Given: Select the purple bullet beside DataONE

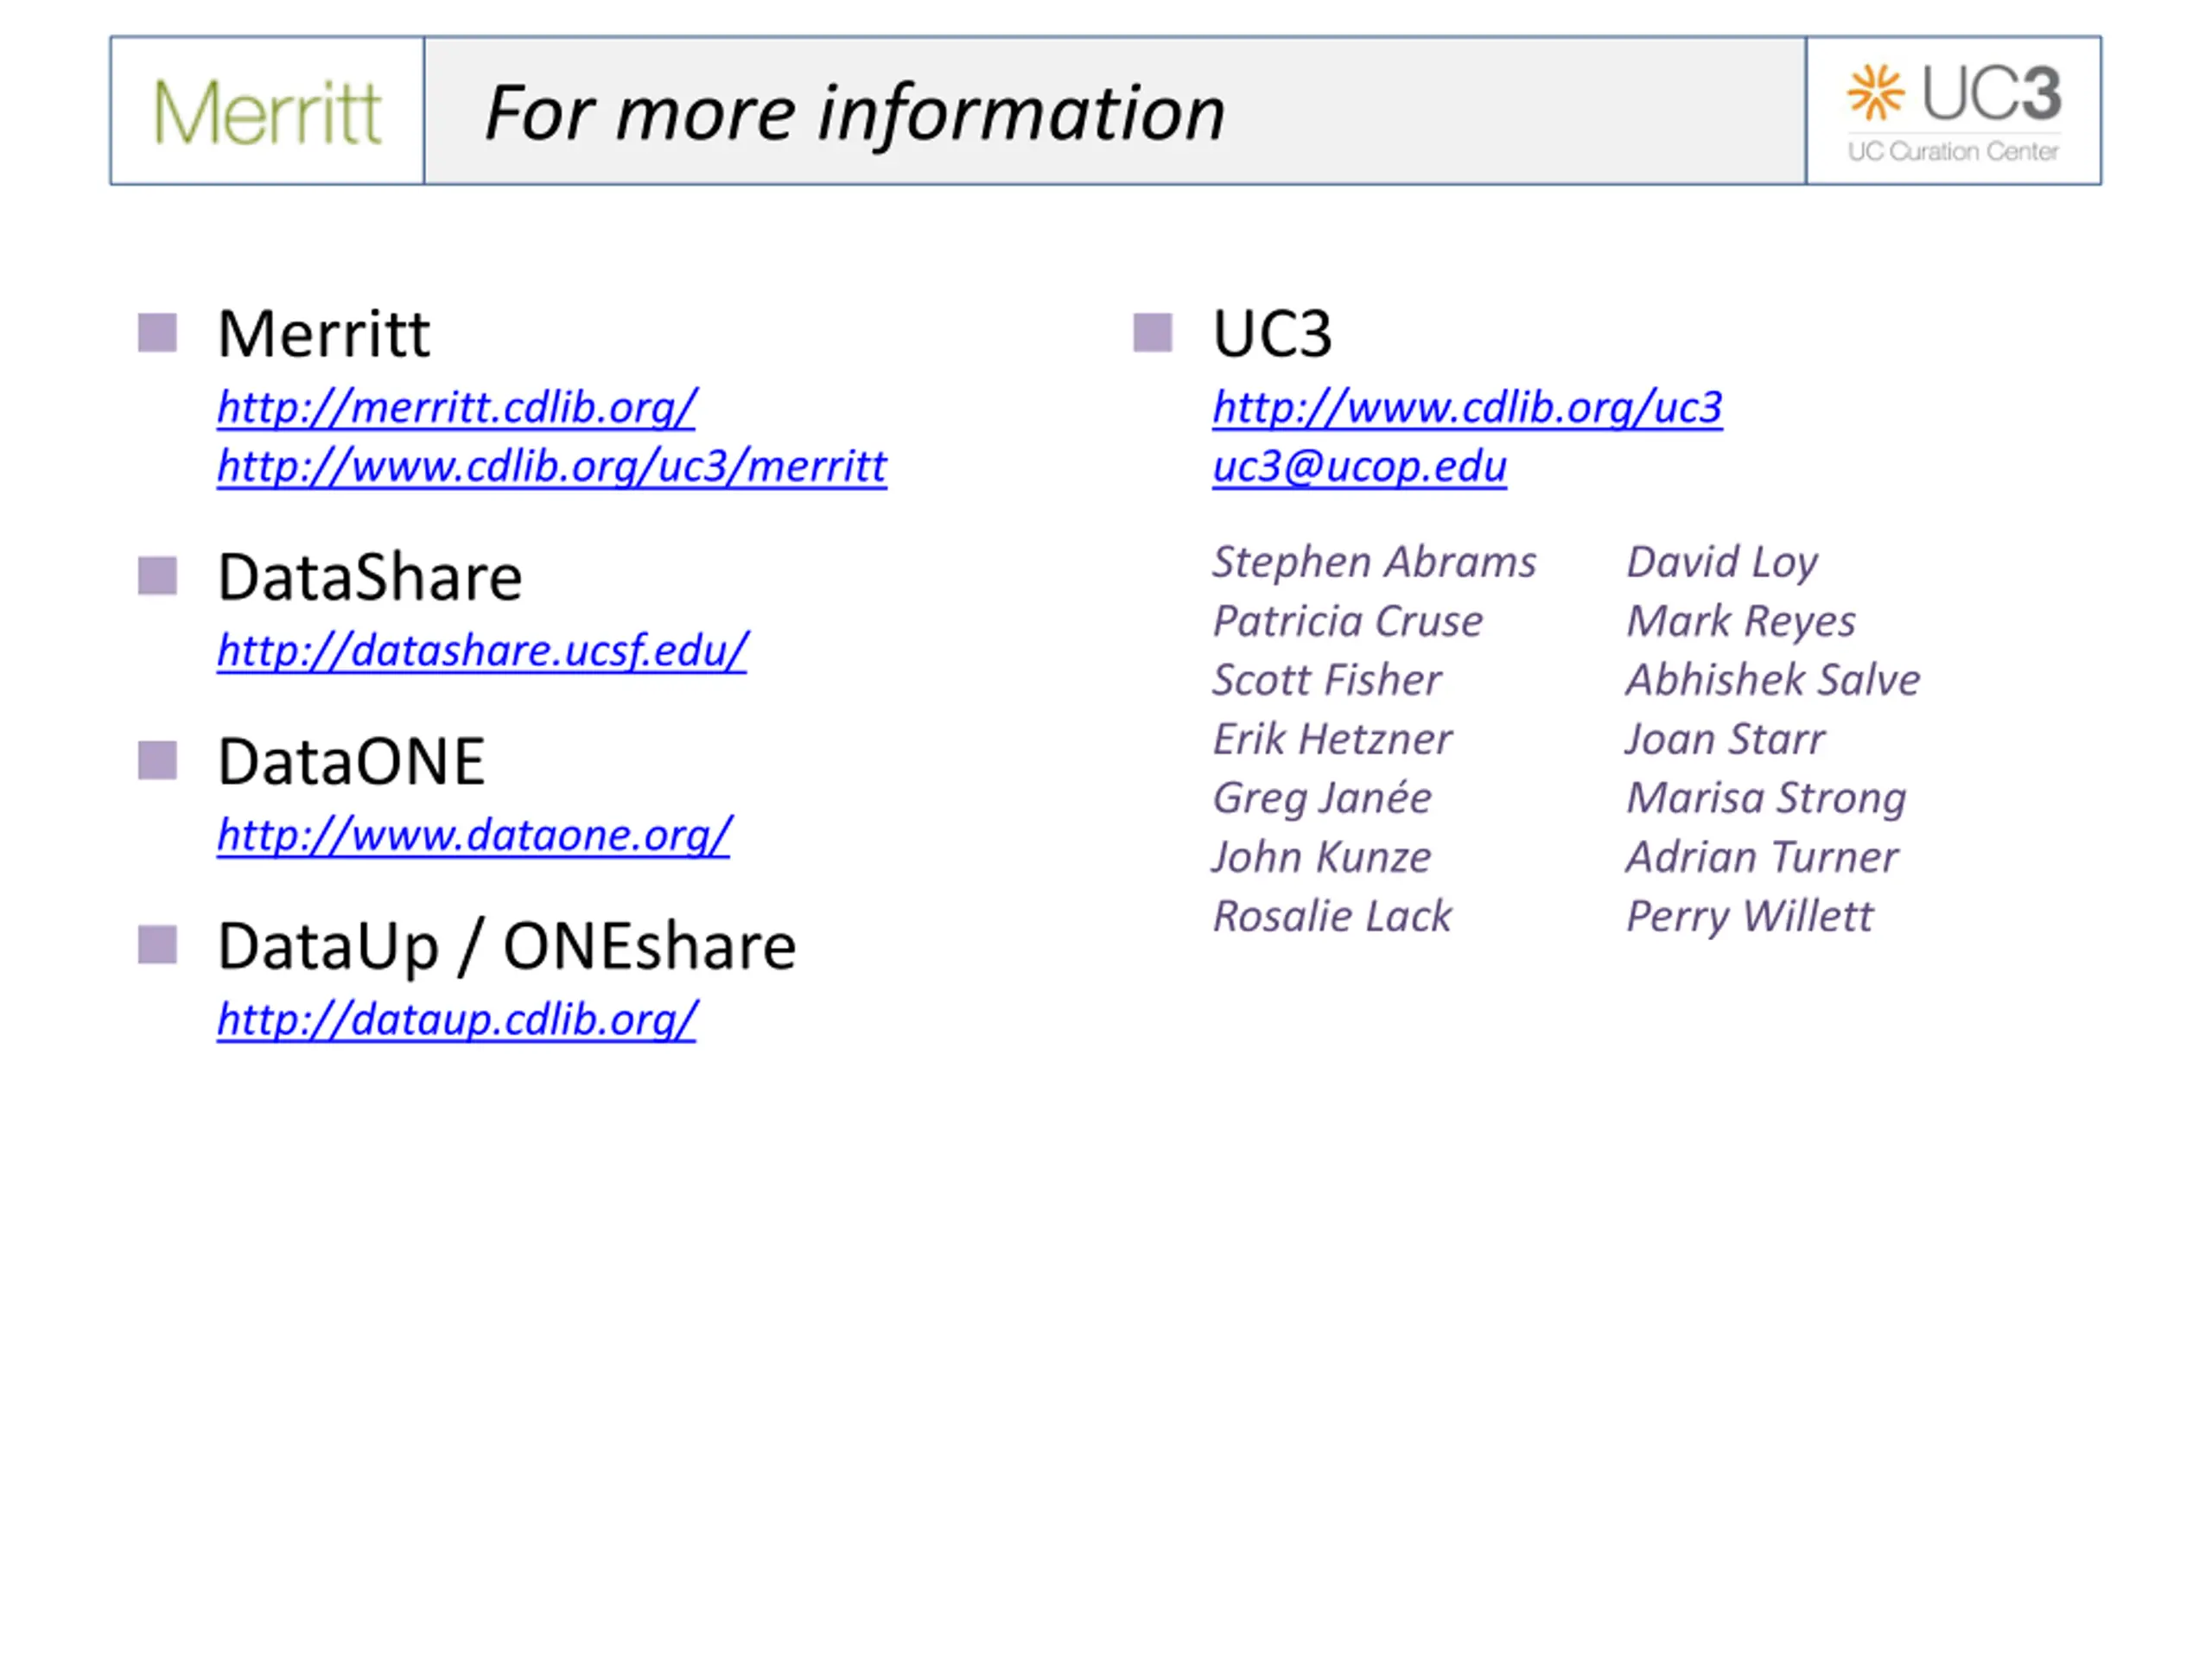Looking at the screenshot, I should [158, 760].
